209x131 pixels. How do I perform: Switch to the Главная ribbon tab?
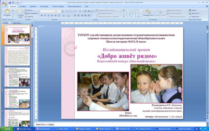pos(13,6)
